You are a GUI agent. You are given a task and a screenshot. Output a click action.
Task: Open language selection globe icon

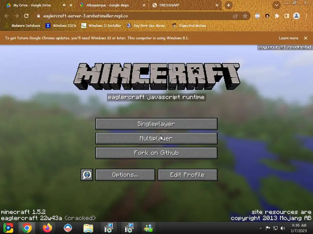pyautogui.click(x=87, y=175)
